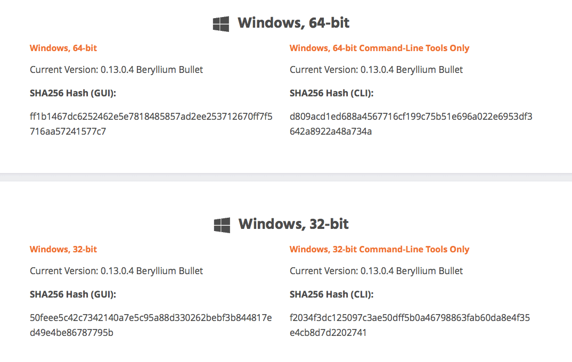Click the SHA256 Hash (CLI) label under 32-bit
Viewport: 572px width, 362px height.
(x=332, y=294)
